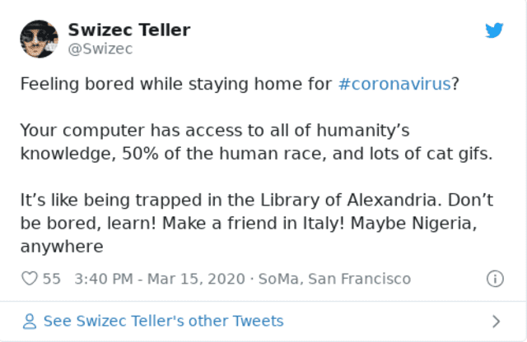Open the tweet info circle icon
Viewport: 527px width, 342px height.
pos(495,279)
